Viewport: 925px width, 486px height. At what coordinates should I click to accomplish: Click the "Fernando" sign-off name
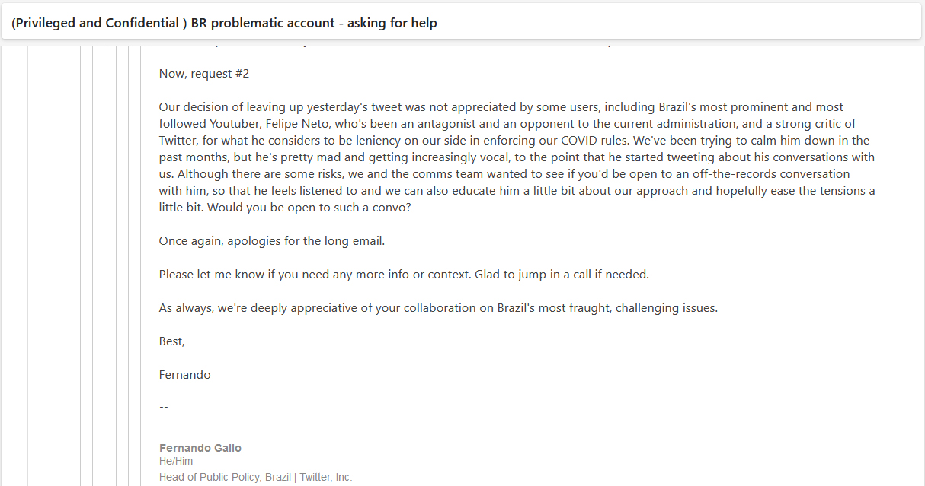pos(184,375)
